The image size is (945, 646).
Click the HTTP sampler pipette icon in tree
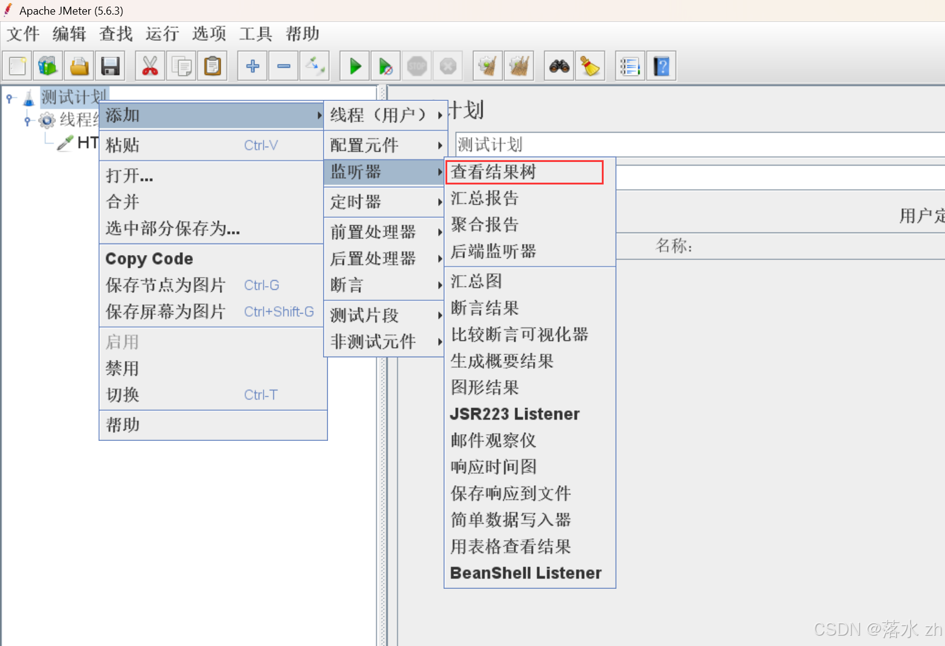[65, 143]
